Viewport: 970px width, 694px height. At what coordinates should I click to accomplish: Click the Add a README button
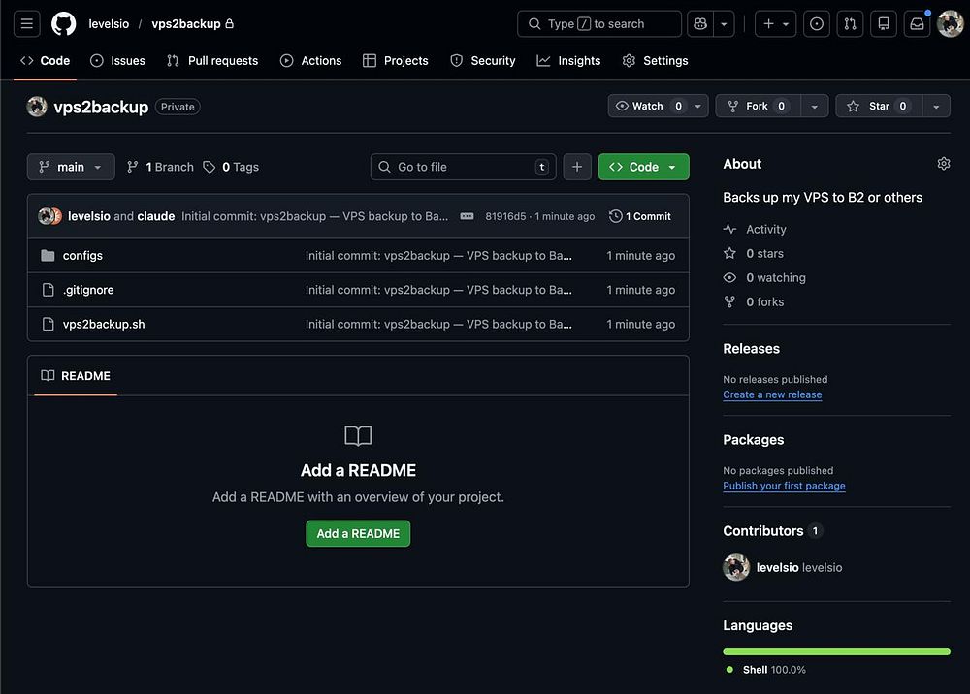(358, 533)
